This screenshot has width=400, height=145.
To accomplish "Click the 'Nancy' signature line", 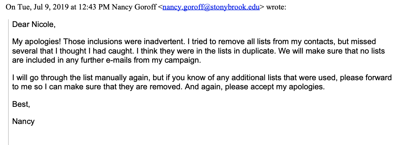I will 23,122.
